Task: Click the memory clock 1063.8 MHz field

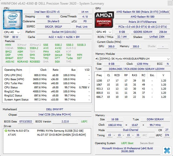Action: point(115,125)
